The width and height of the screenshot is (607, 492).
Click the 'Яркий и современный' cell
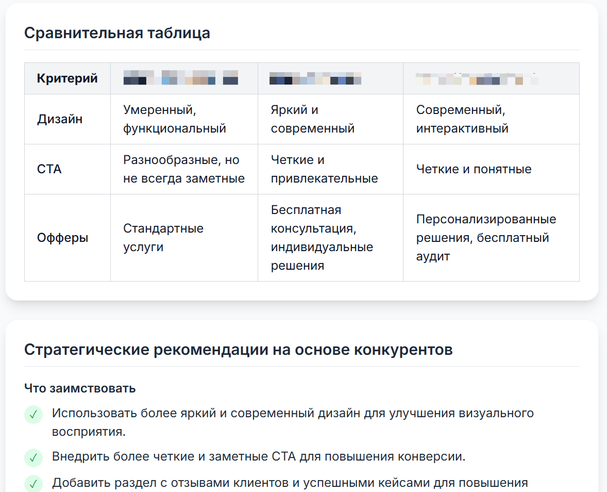(x=331, y=119)
